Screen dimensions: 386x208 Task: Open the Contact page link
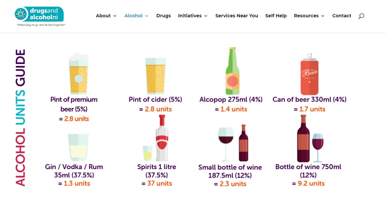342,16
